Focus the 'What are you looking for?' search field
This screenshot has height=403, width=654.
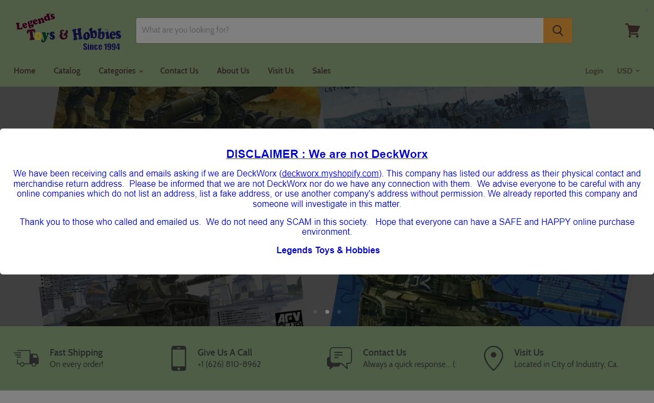(x=340, y=30)
